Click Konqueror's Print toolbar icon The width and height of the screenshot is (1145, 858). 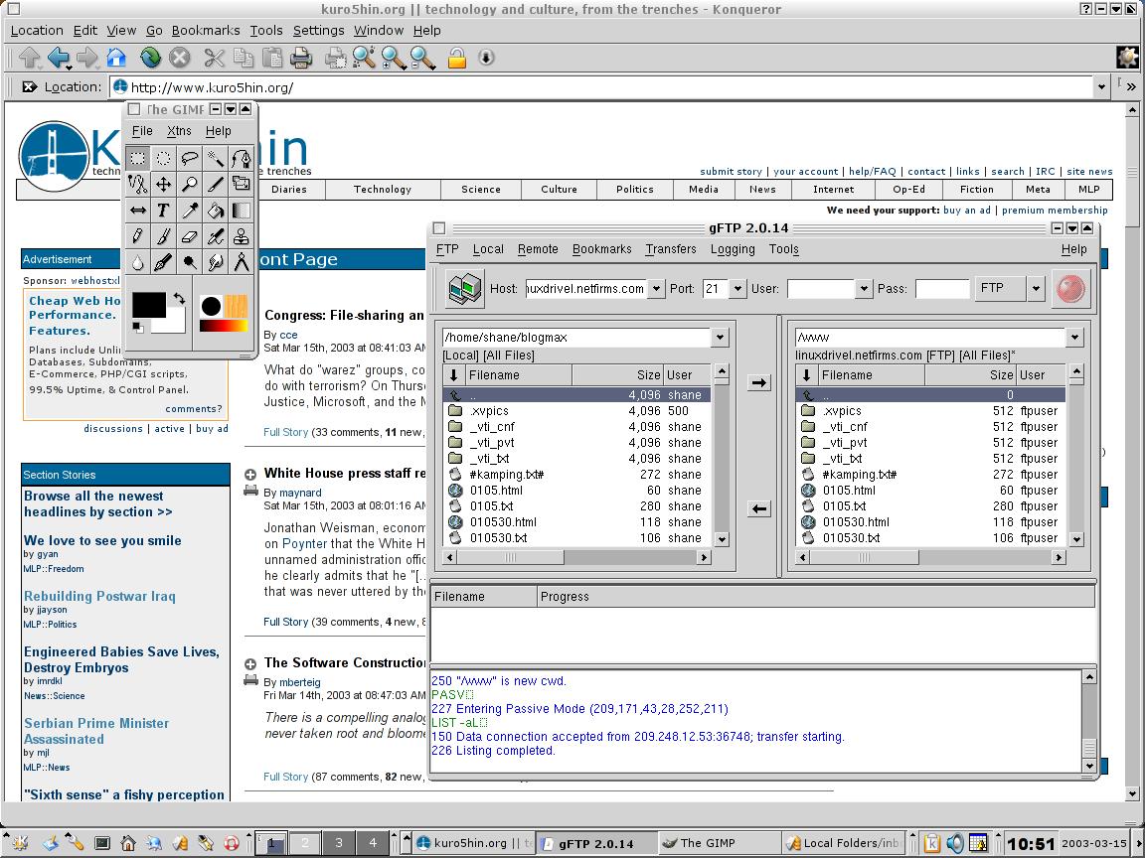pyautogui.click(x=301, y=57)
